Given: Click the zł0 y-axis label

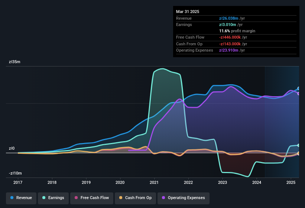Looking at the screenshot, I should pyautogui.click(x=12, y=148).
